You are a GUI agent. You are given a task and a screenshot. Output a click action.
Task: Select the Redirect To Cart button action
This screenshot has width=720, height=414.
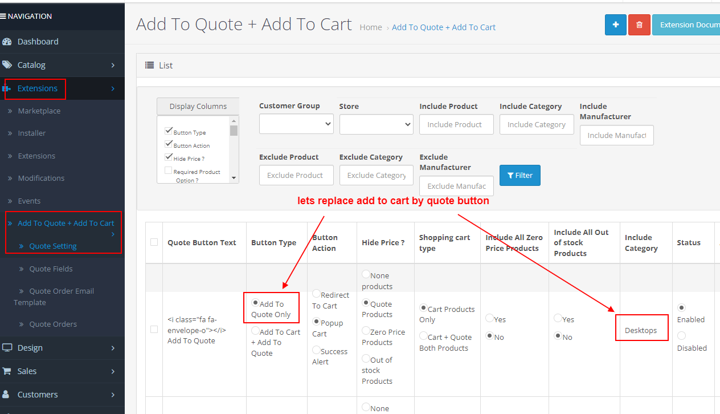point(316,294)
